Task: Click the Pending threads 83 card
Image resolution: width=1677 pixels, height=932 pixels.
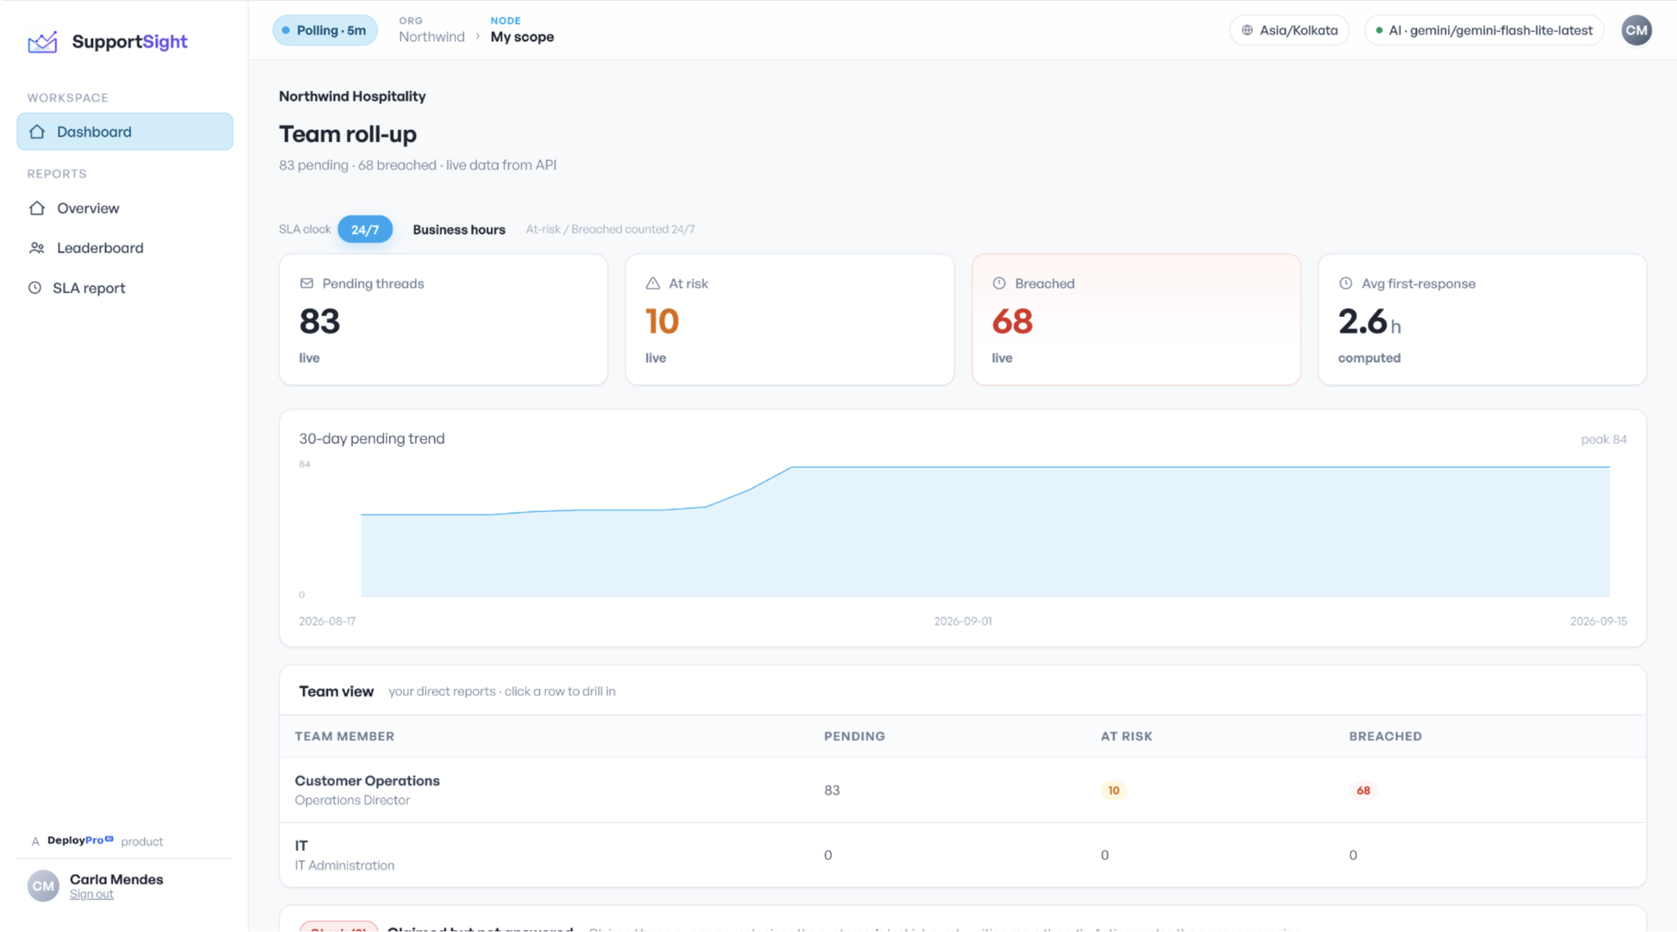Action: click(444, 319)
